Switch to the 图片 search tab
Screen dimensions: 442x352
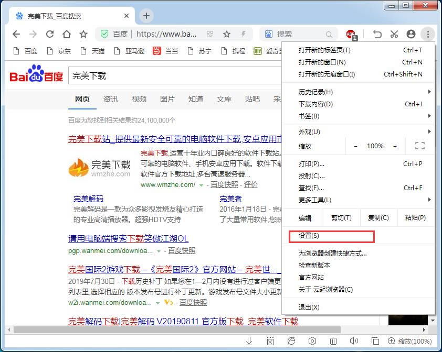(167, 99)
